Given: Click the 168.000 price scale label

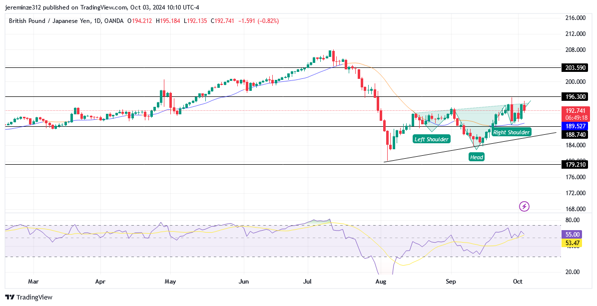Looking at the screenshot, I should (x=575, y=209).
